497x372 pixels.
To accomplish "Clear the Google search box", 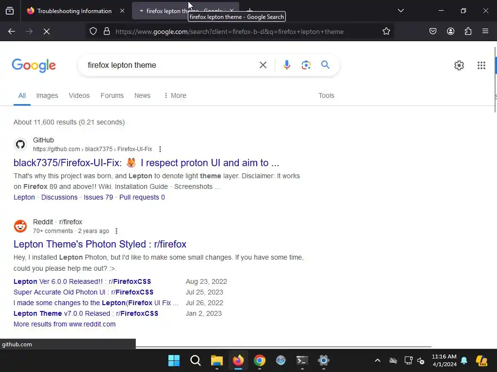I will point(263,65).
